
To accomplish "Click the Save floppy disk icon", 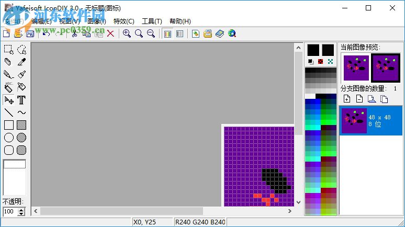I will click(30, 33).
